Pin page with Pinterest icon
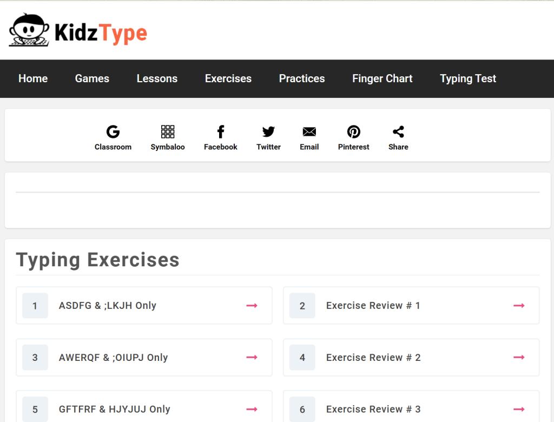Image resolution: width=554 pixels, height=422 pixels. (x=354, y=131)
